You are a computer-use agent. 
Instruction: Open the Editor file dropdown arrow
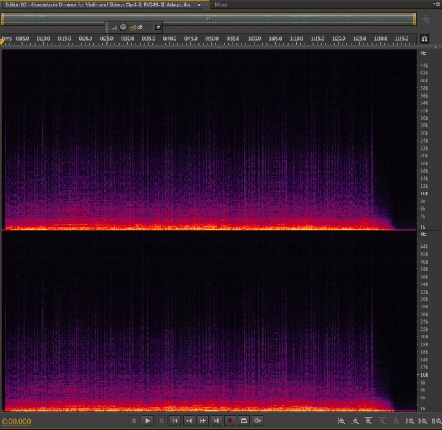(199, 4)
